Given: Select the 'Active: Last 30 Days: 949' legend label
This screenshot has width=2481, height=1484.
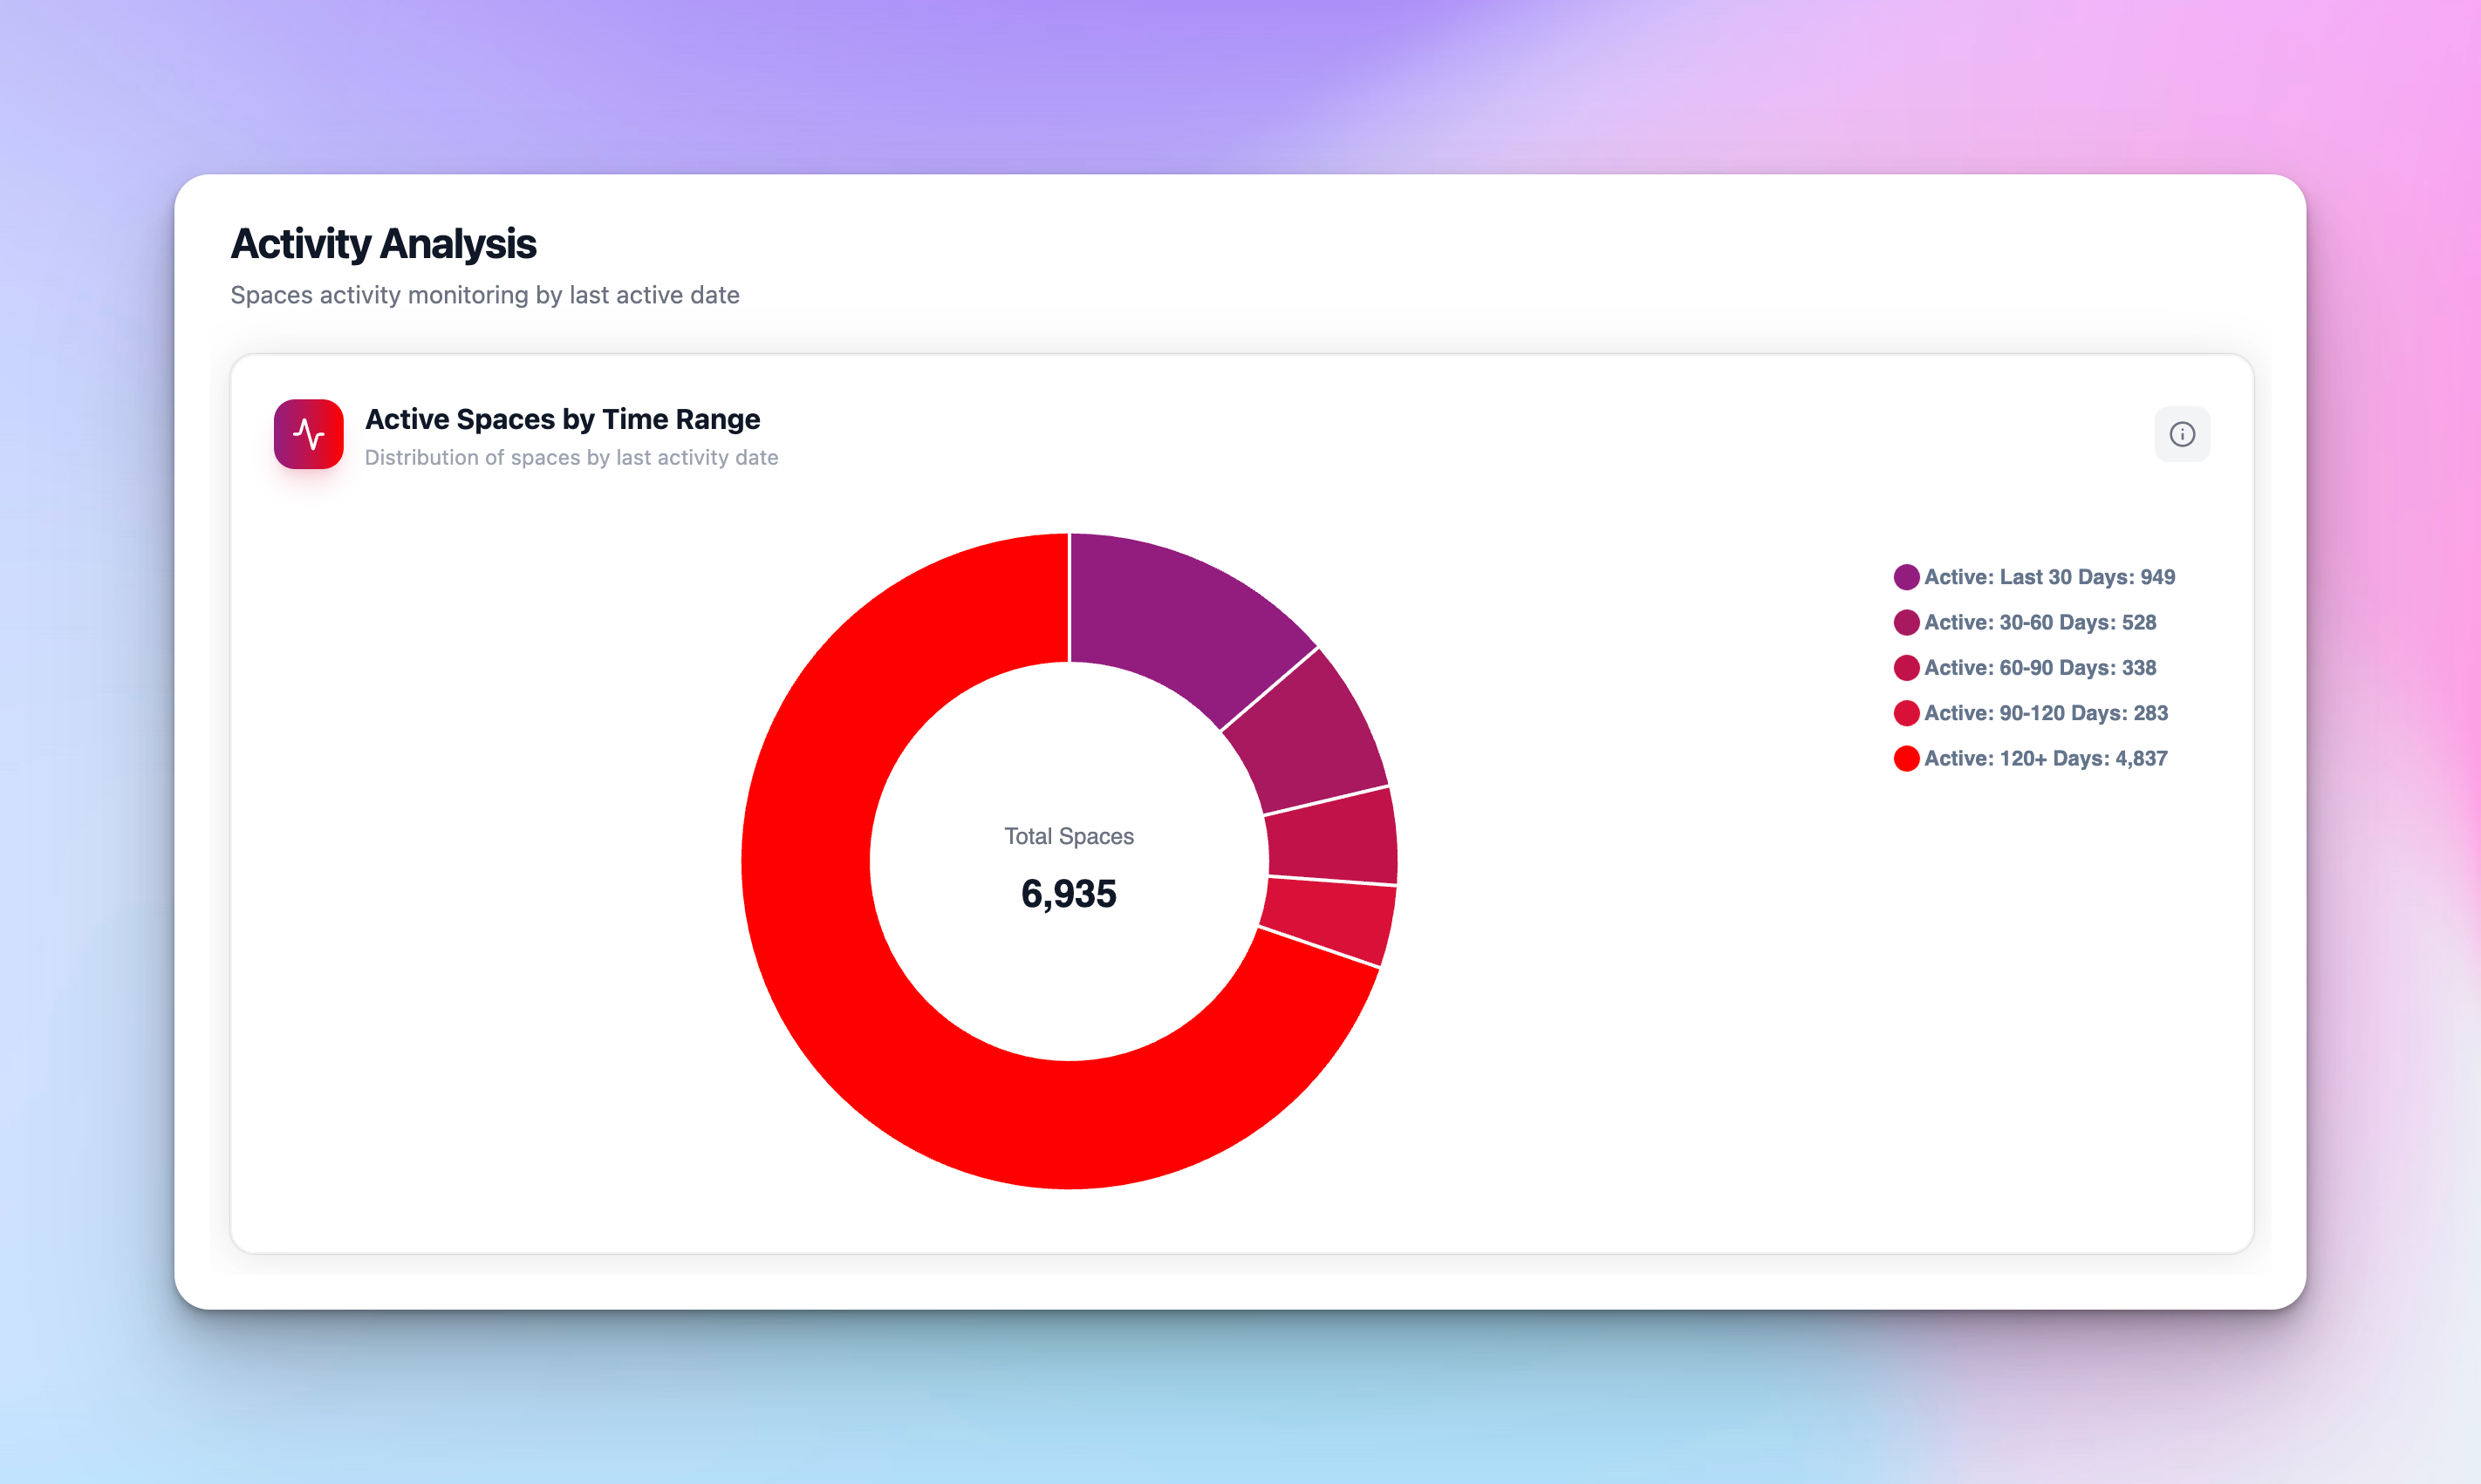Looking at the screenshot, I should pos(2050,577).
